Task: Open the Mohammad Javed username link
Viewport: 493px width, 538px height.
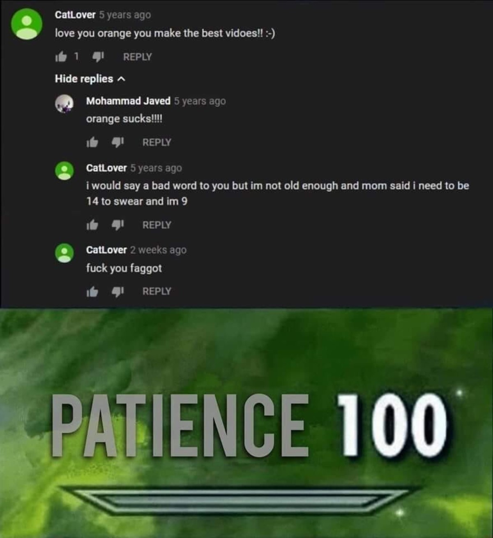Action: click(128, 101)
